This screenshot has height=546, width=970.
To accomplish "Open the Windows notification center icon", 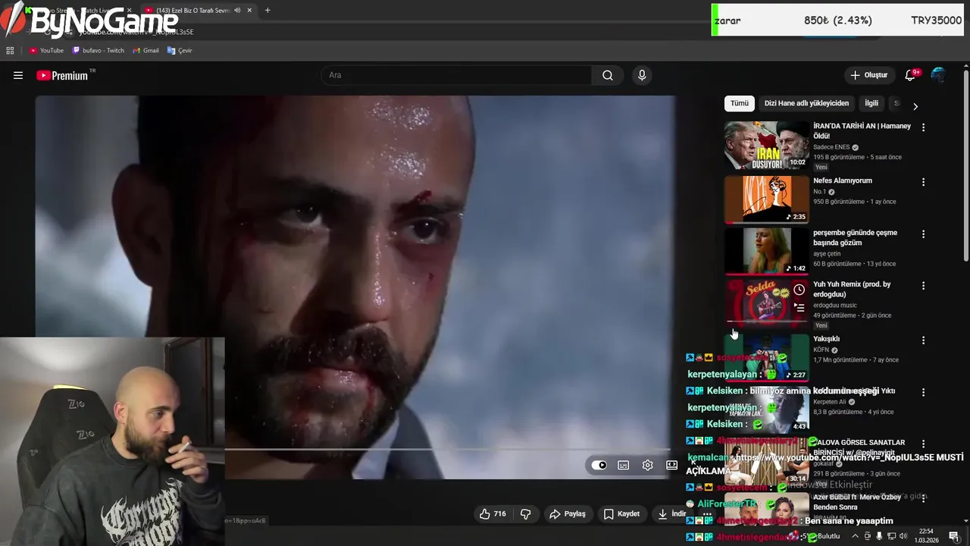I will click(953, 536).
